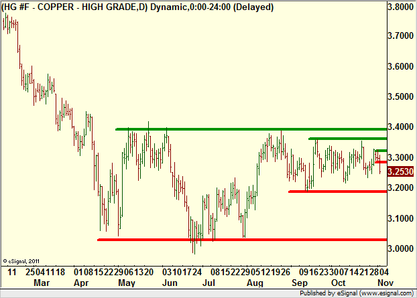Select the short red line near 3.28
This screenshot has height=298, width=417.
click(381, 162)
